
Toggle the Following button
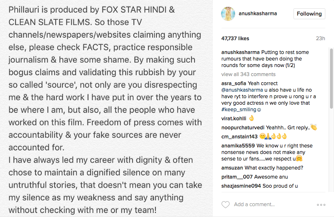(309, 14)
